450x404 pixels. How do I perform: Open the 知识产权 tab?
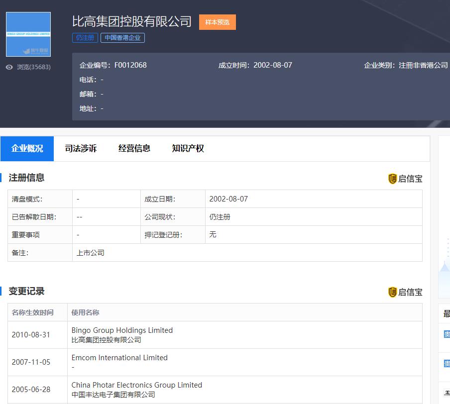point(188,149)
